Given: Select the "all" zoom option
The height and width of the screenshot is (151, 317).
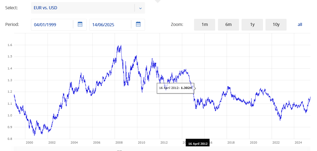Looking at the screenshot, I should [300, 25].
